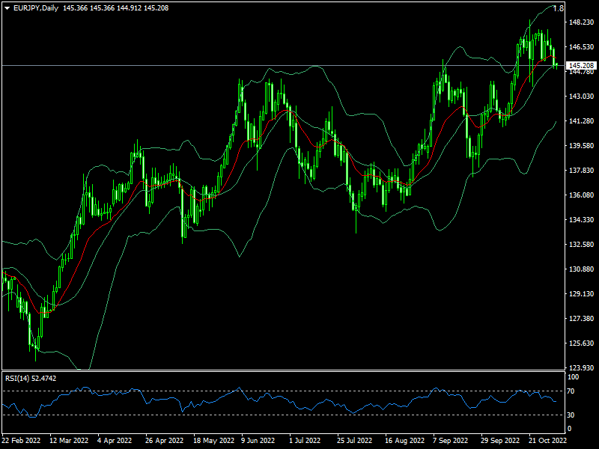Click the RSI(14) 52.4742 indicator label
The height and width of the screenshot is (449, 599).
pos(31,379)
